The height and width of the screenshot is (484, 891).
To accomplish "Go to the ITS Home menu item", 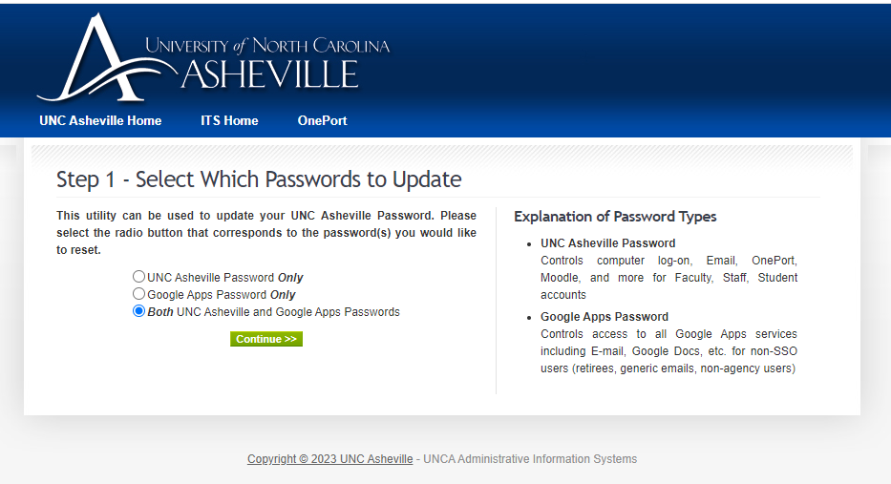I will (229, 121).
